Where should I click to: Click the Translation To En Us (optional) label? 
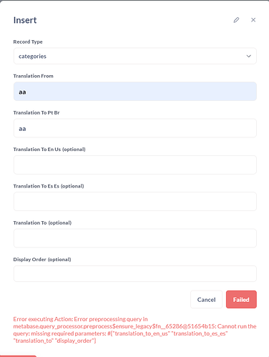pyautogui.click(x=49, y=150)
